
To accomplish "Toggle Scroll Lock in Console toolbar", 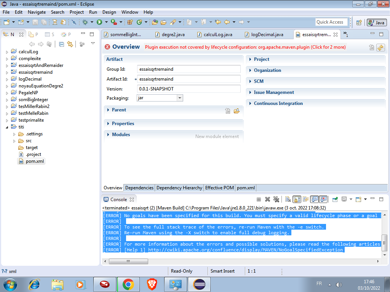I will (297, 199).
